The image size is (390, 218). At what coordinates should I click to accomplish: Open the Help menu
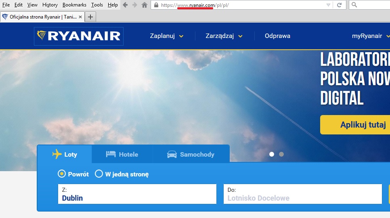click(113, 5)
